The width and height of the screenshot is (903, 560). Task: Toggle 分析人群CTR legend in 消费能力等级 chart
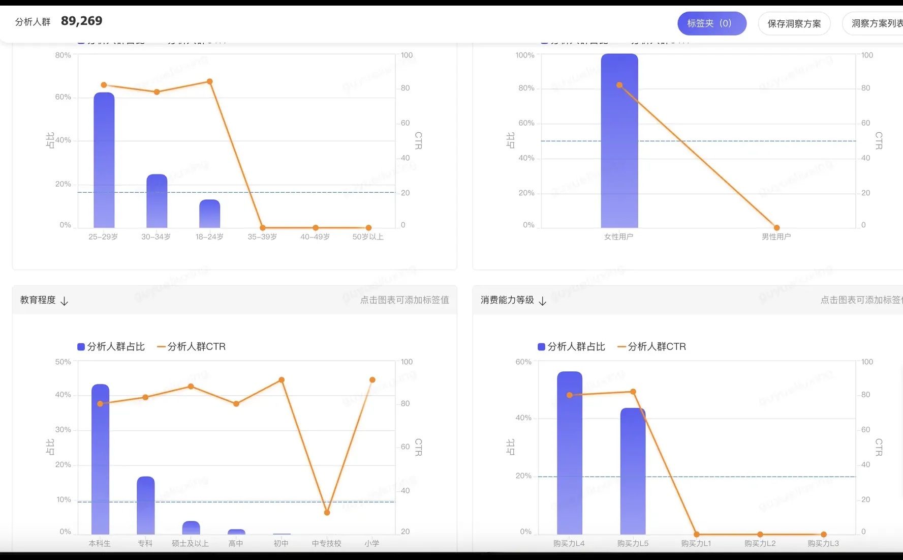pos(652,346)
